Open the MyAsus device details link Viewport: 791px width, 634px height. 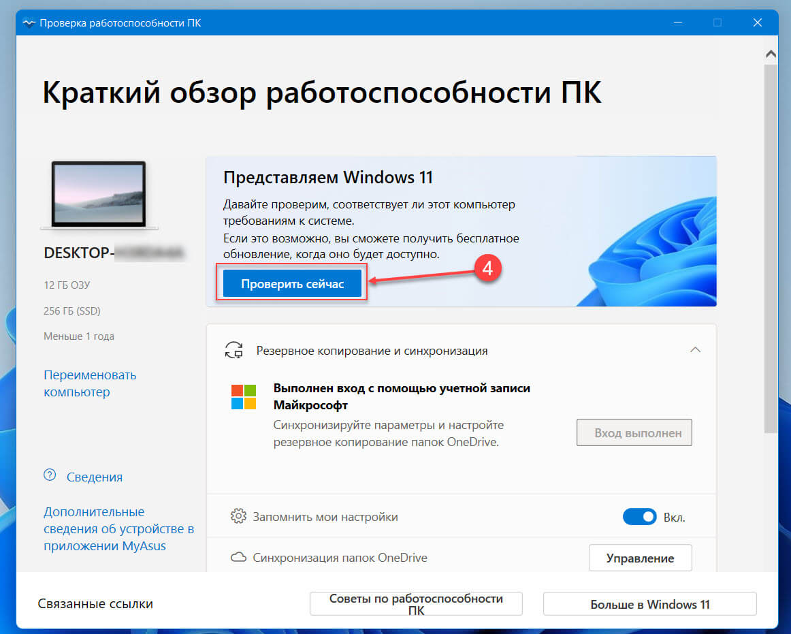(x=118, y=528)
